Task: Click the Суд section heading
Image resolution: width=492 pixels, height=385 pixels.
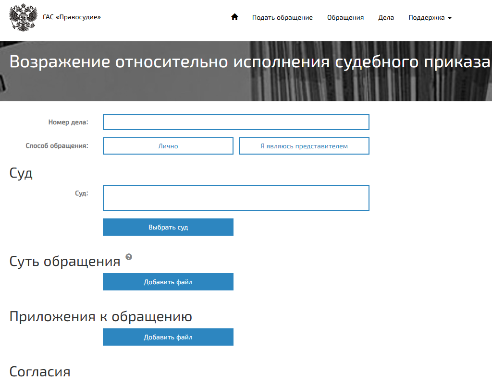Action: pos(21,173)
